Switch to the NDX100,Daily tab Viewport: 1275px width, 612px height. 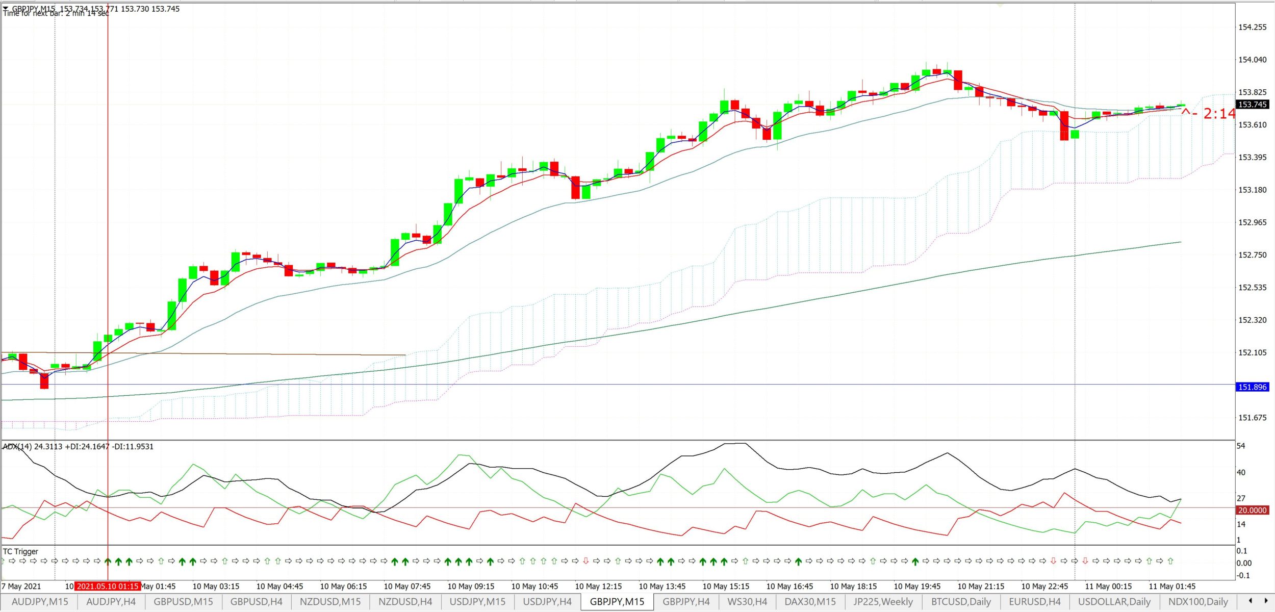(x=1198, y=602)
